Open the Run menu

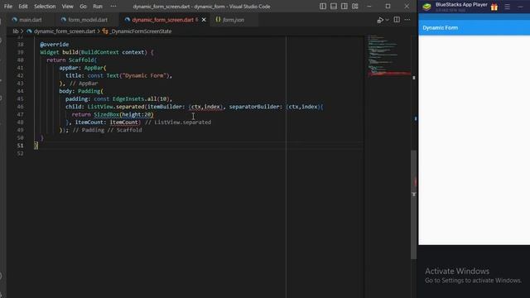[x=98, y=7]
